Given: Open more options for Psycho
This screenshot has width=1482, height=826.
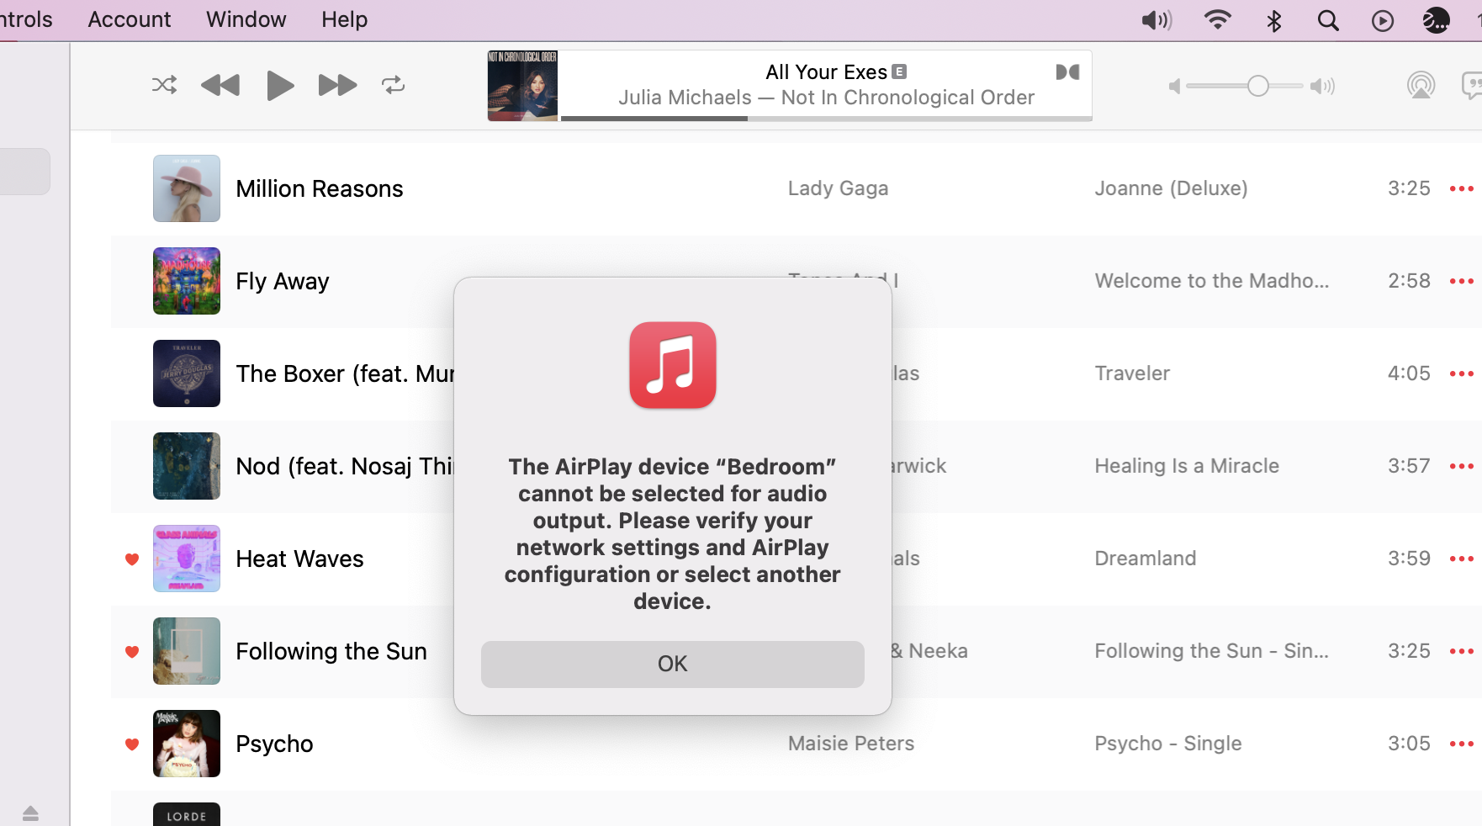Looking at the screenshot, I should pyautogui.click(x=1461, y=744).
